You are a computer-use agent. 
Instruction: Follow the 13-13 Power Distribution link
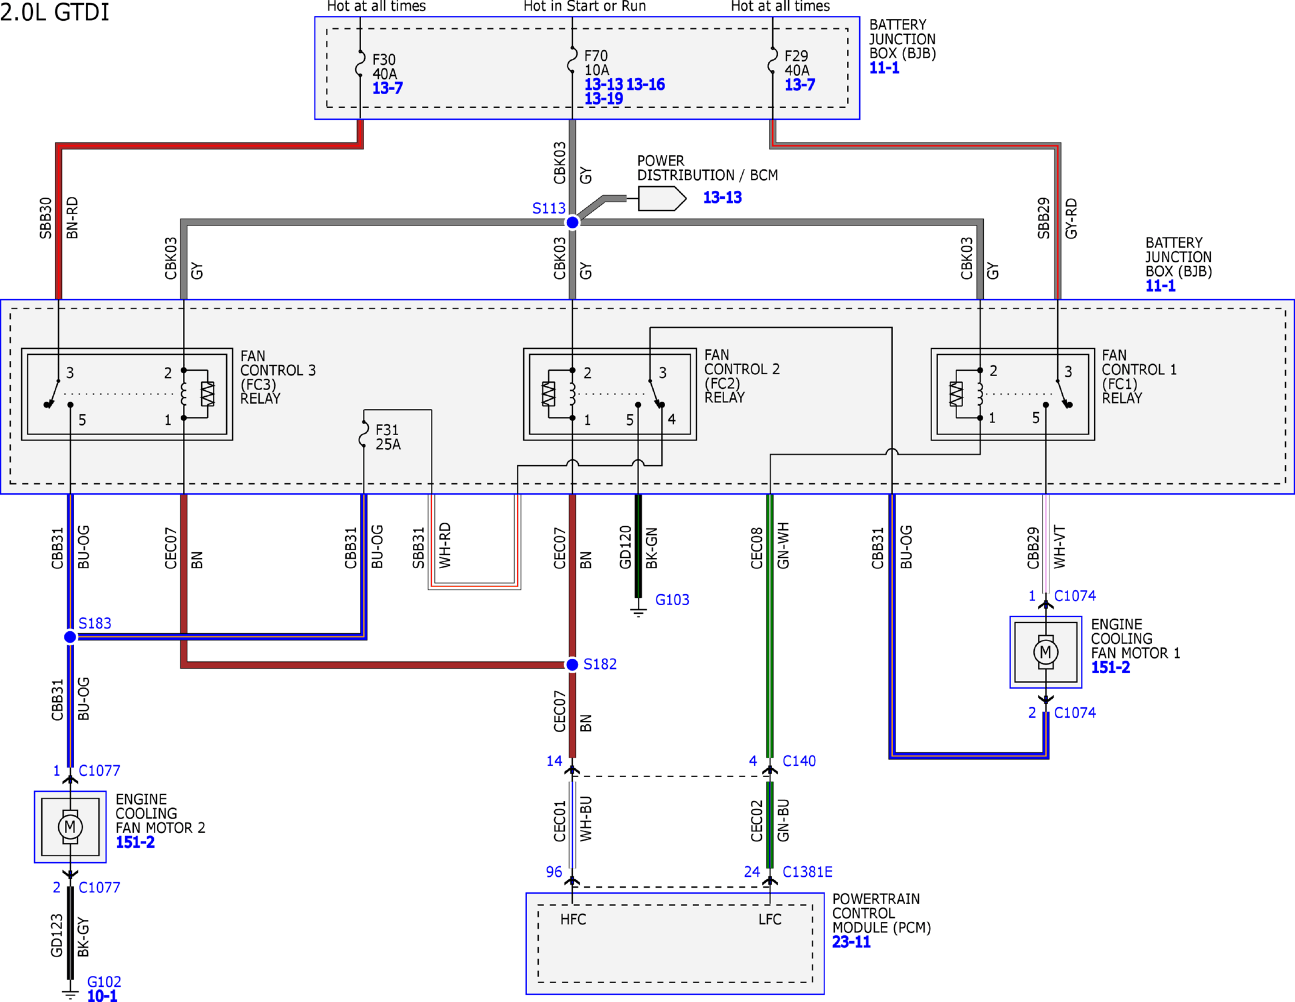722,197
